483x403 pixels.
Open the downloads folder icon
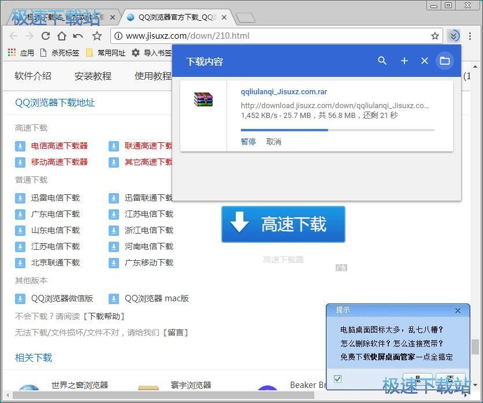444,61
